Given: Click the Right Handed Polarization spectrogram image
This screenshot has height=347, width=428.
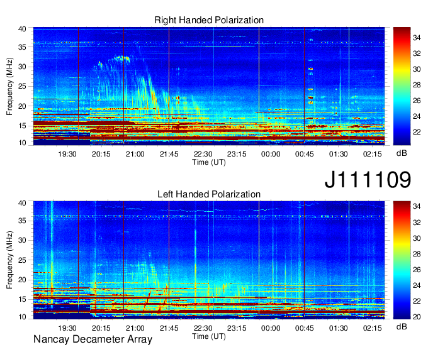Looking at the screenshot, I should tap(209, 86).
